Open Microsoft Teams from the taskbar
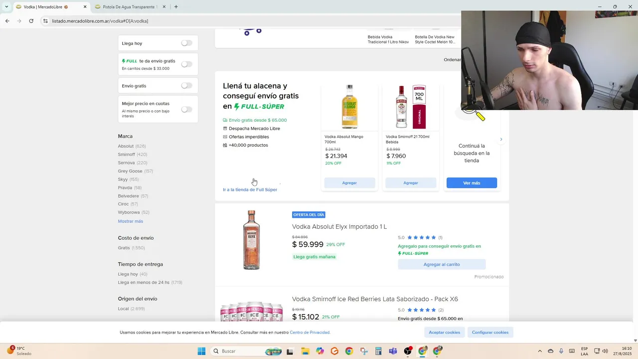Screen dimensions: 638x359 pos(393,351)
